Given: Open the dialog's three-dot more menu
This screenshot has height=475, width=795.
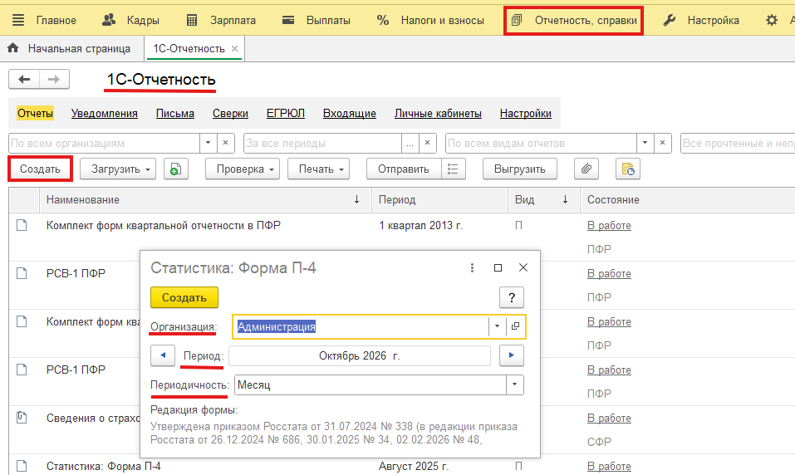Looking at the screenshot, I should [472, 267].
